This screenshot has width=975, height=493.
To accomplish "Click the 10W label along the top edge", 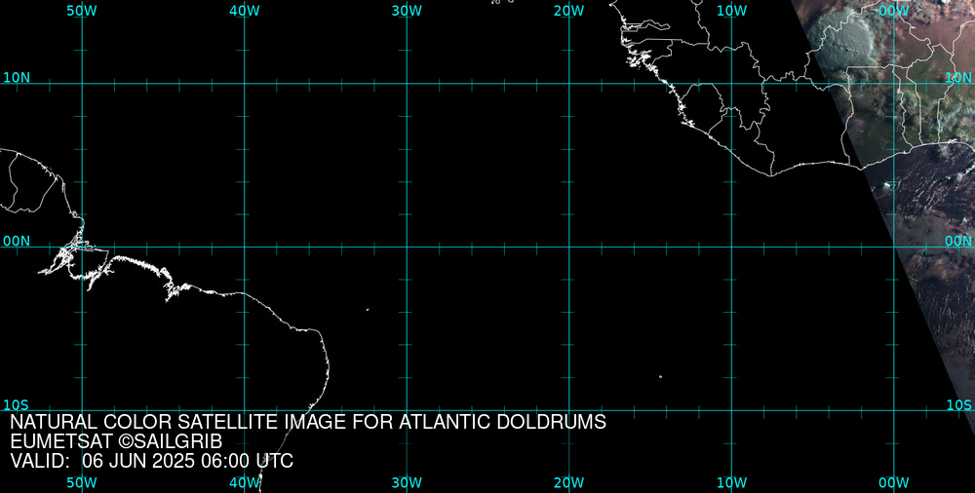I will pyautogui.click(x=731, y=11).
